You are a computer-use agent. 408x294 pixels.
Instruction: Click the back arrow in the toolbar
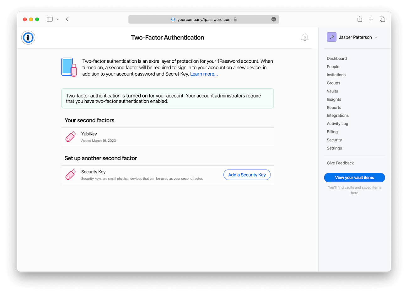point(67,19)
